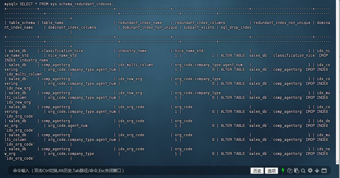Image resolution: width=340 pixels, height=178 pixels.
Task: Click the terminal vertical scrollbar
Action: click(338, 82)
